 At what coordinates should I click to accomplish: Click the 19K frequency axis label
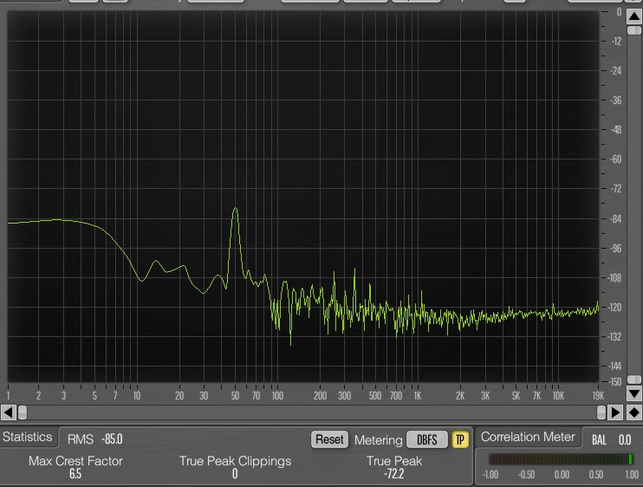[x=598, y=396]
